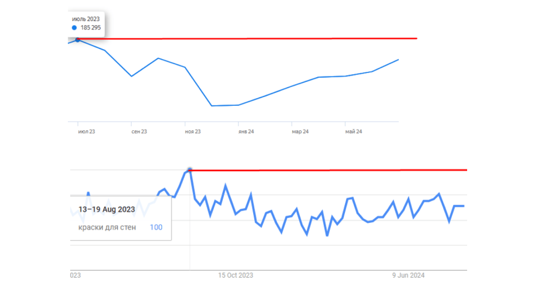This screenshot has width=535, height=307.
Task: Click the 'июль 2023' tooltip title
Action: [x=86, y=19]
